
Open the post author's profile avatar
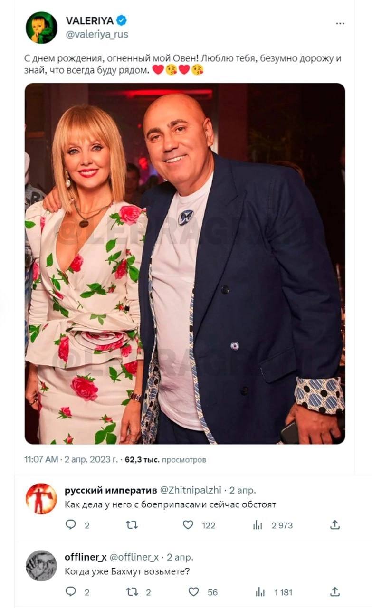[x=41, y=28]
